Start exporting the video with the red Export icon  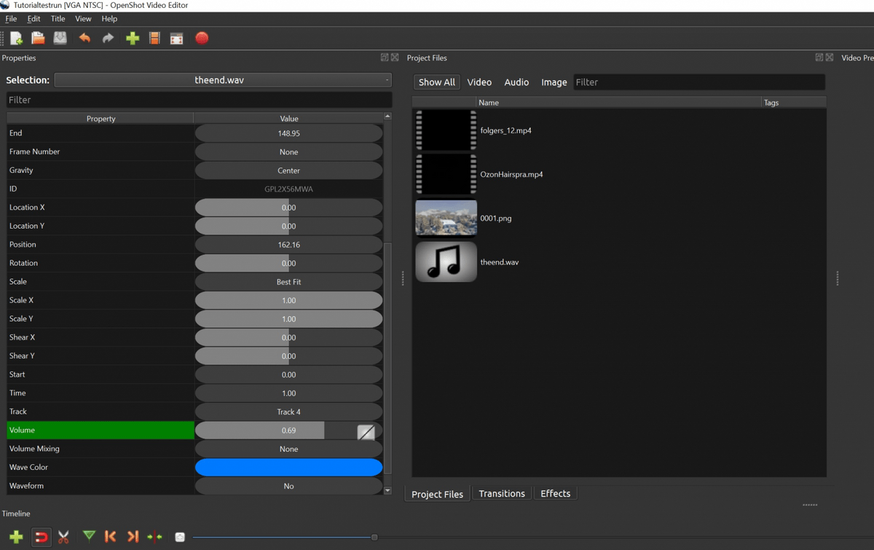[x=201, y=38]
